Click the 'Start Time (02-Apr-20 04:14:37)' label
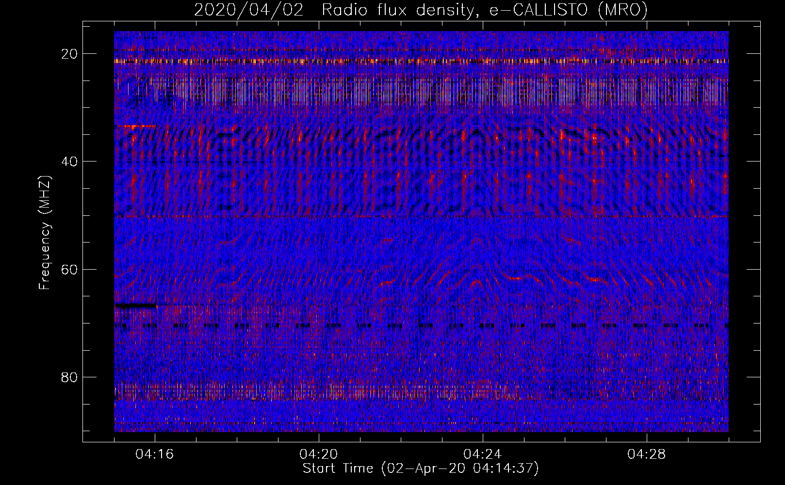Image resolution: width=785 pixels, height=485 pixels. click(421, 469)
